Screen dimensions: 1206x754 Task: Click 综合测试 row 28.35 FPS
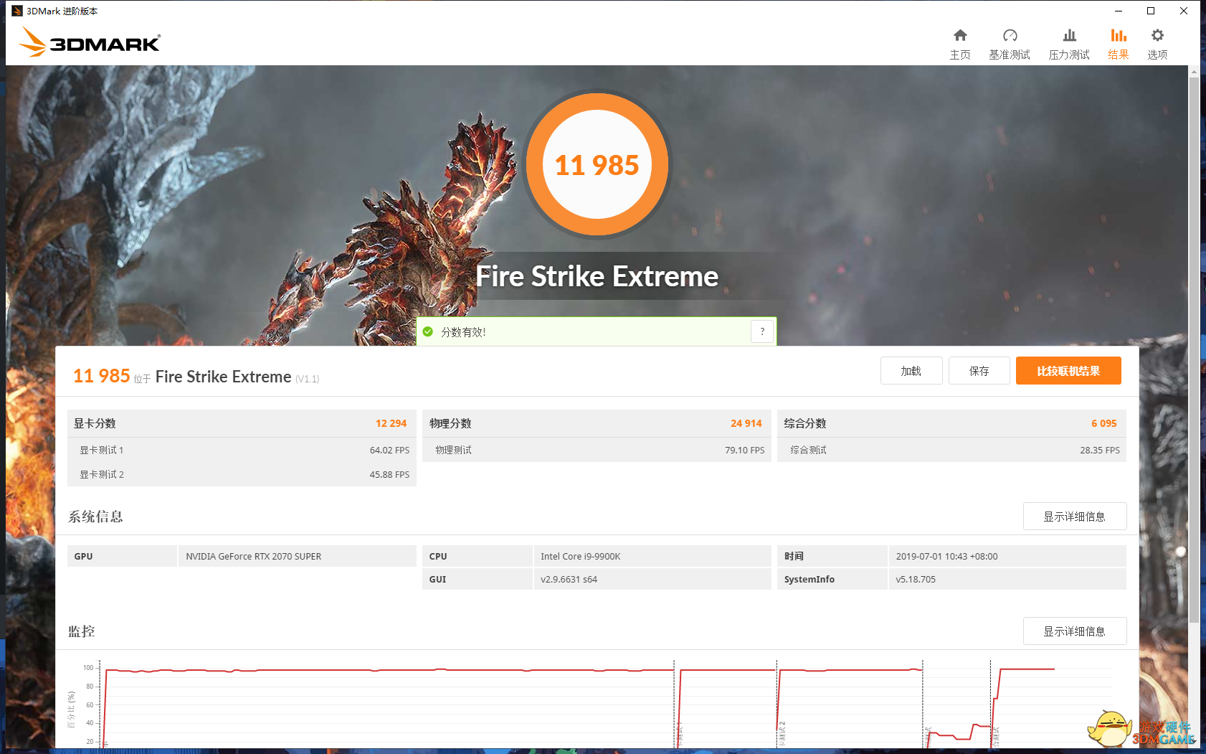(x=951, y=450)
